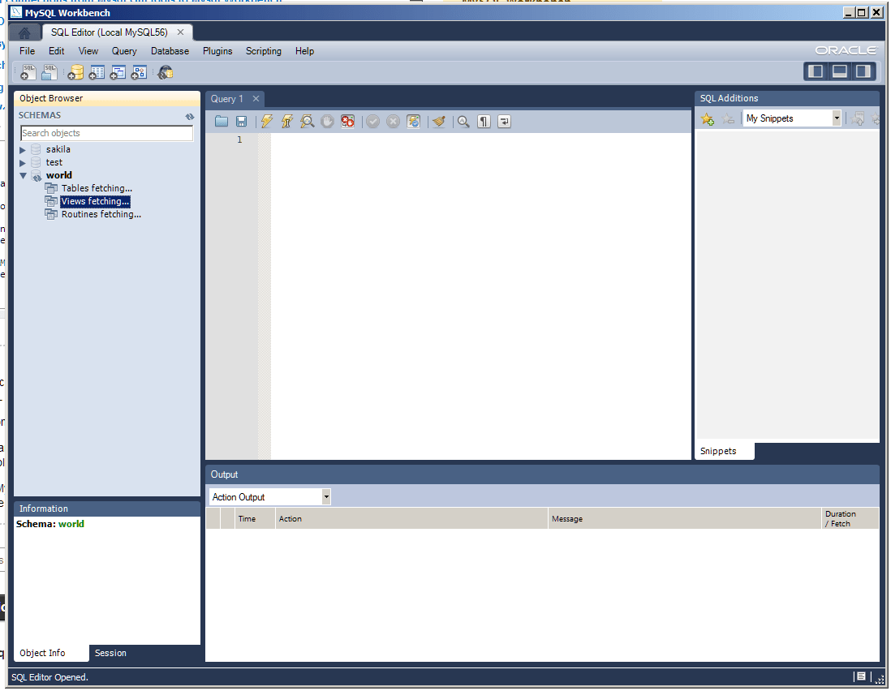The height and width of the screenshot is (691, 891).
Task: Click the output toggle icon in status bar
Action: (862, 676)
